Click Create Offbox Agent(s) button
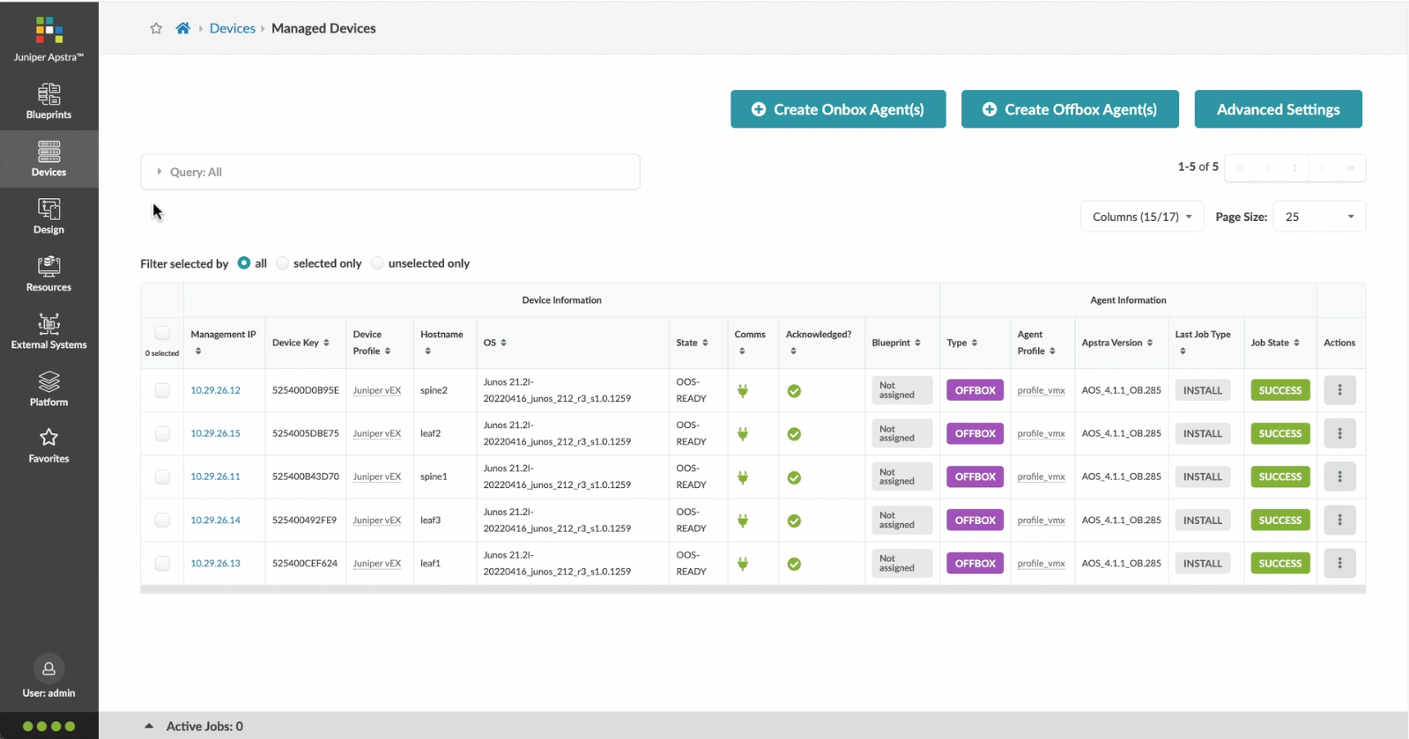The image size is (1409, 739). pos(1070,109)
